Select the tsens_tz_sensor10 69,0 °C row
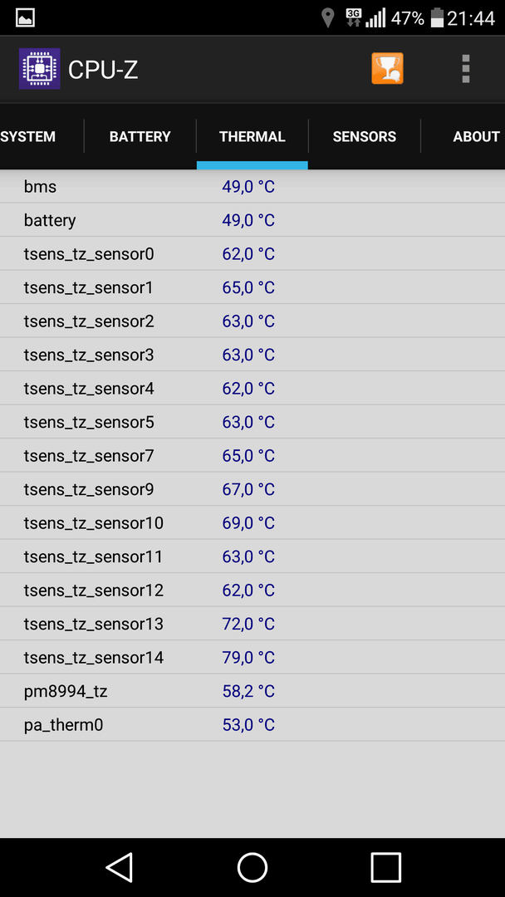Image resolution: width=505 pixels, height=897 pixels. (252, 523)
